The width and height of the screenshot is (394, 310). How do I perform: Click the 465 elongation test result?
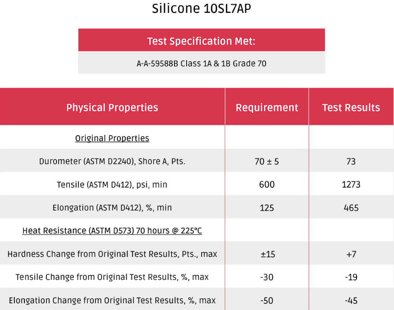click(351, 207)
